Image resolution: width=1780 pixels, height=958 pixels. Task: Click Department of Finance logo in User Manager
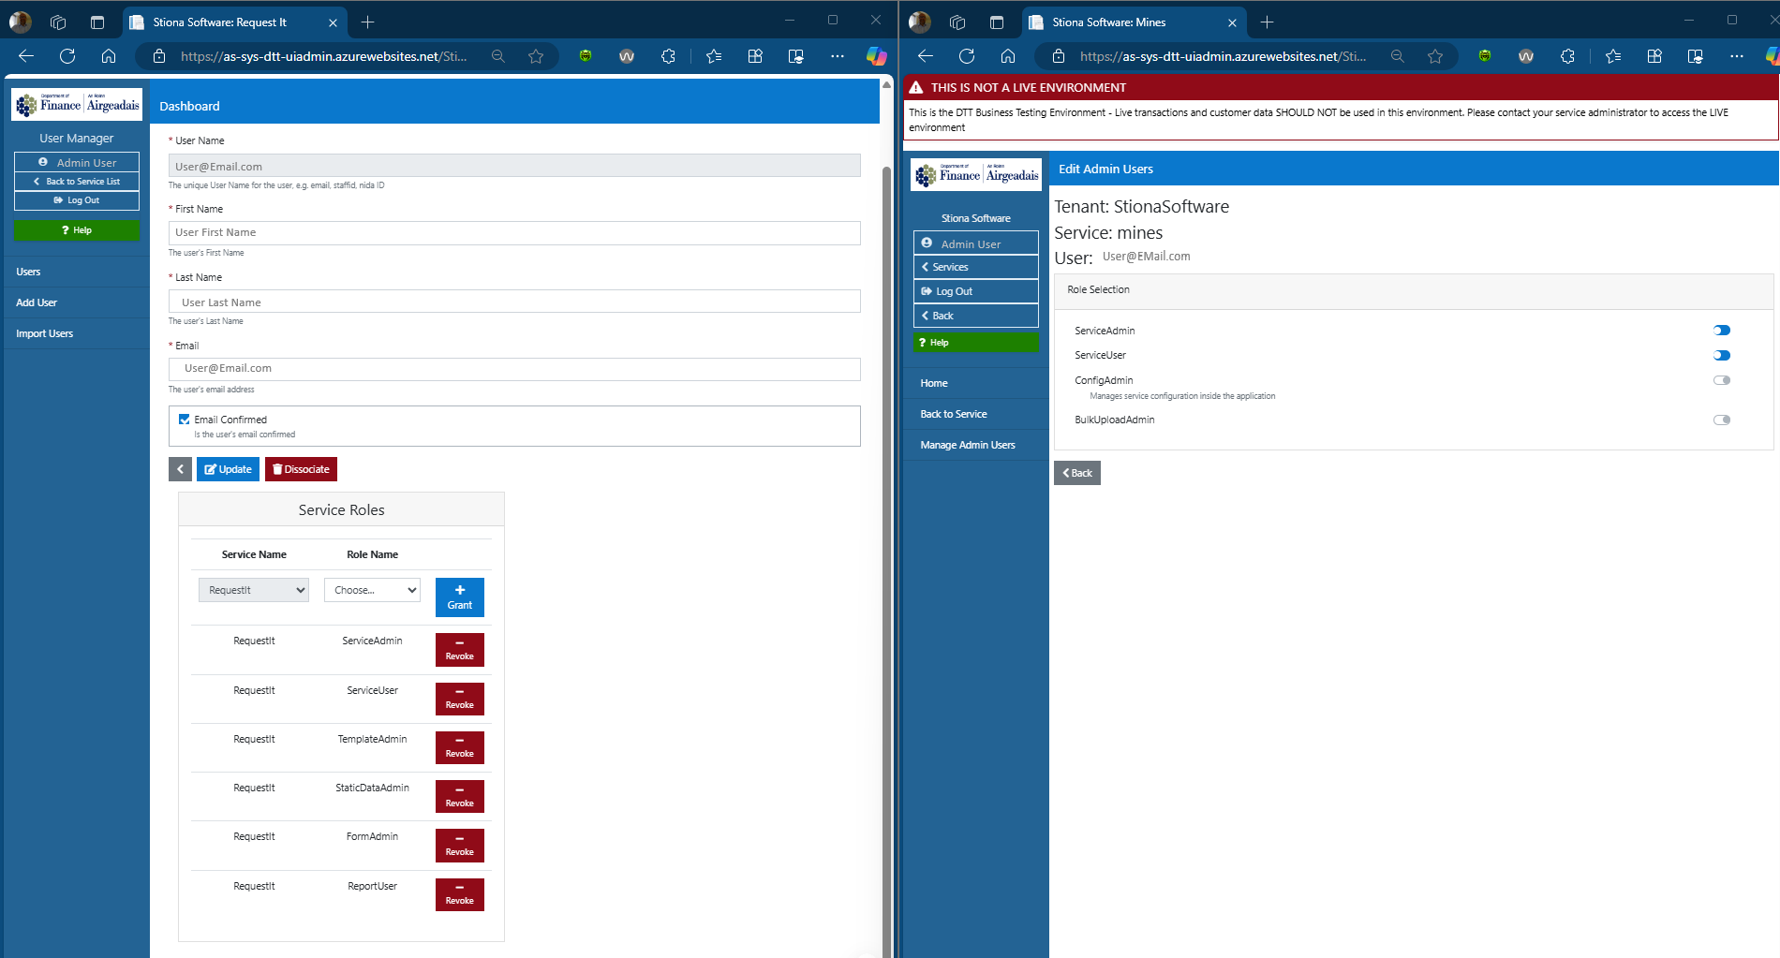pos(77,105)
